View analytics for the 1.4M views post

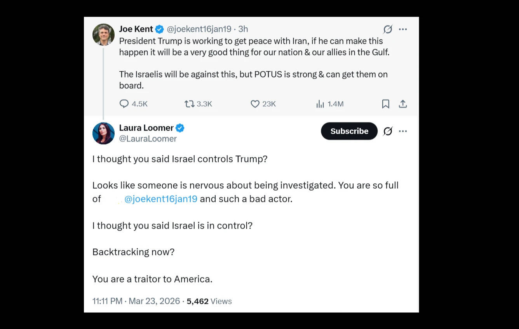[x=320, y=104]
